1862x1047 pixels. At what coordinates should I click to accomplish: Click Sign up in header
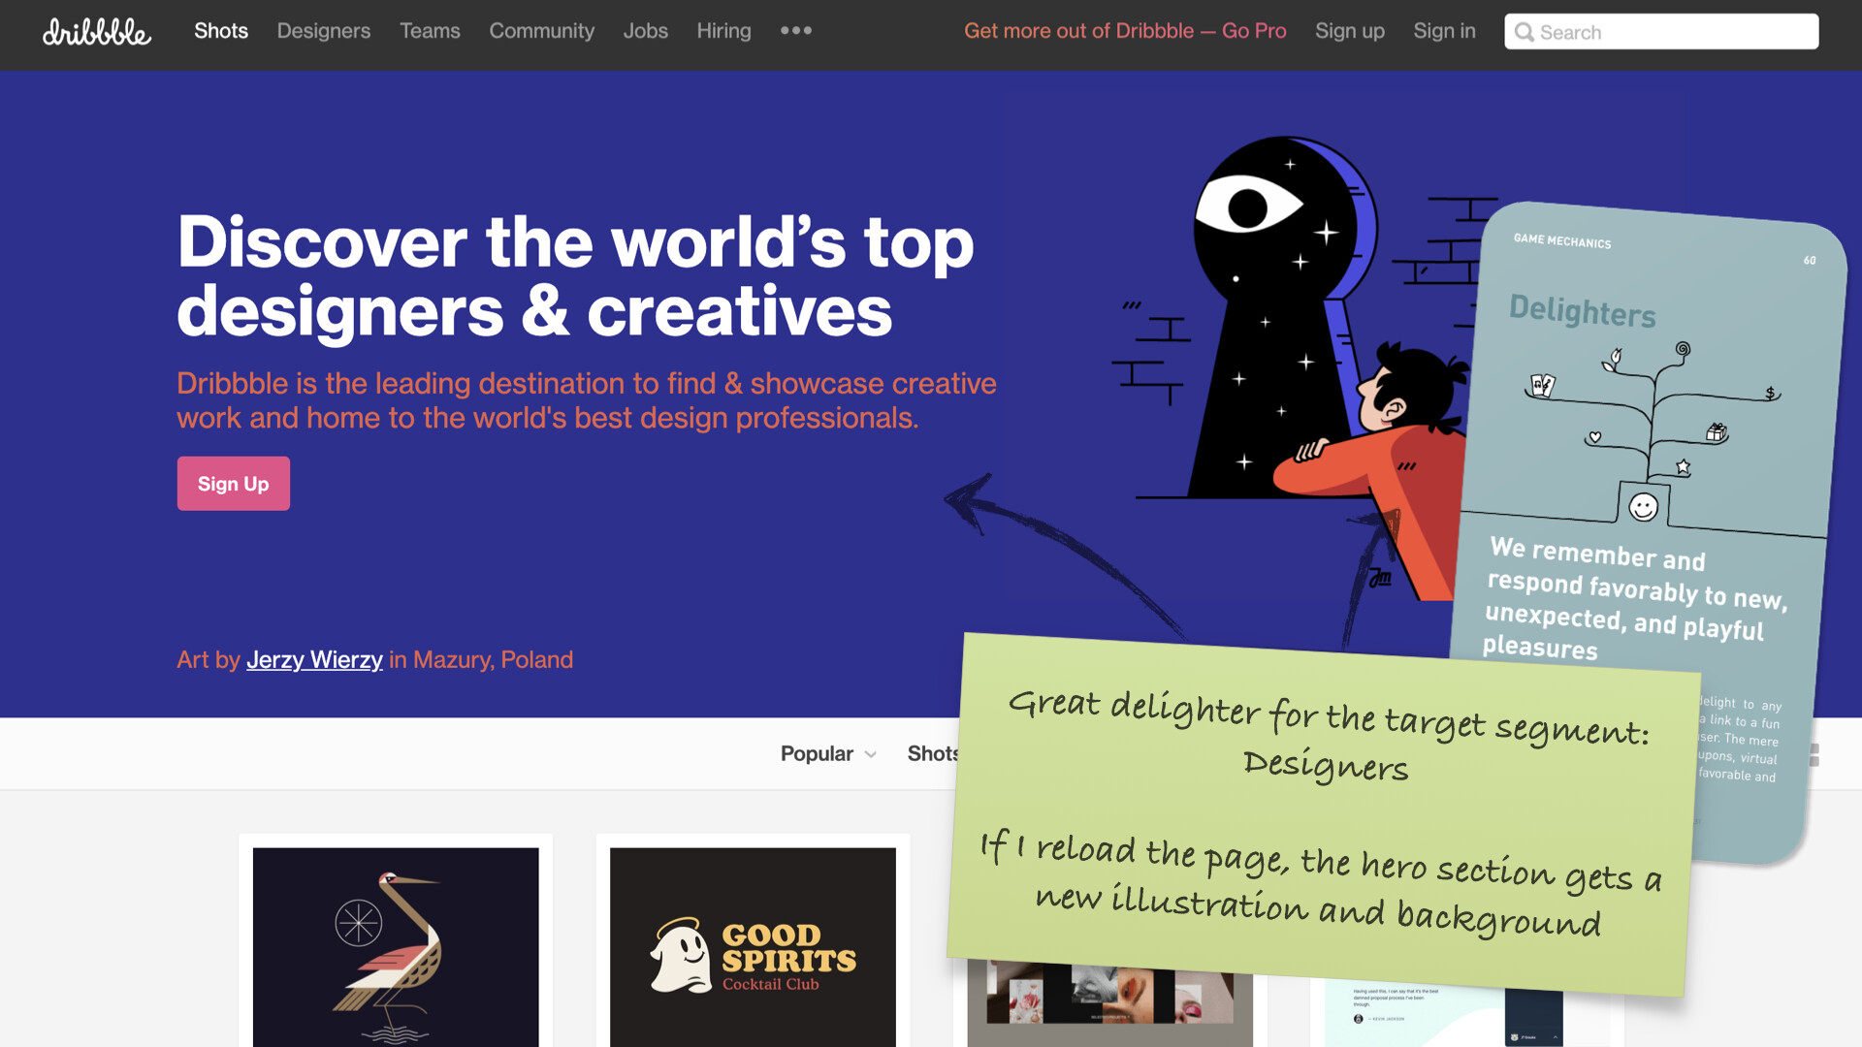tap(1350, 31)
